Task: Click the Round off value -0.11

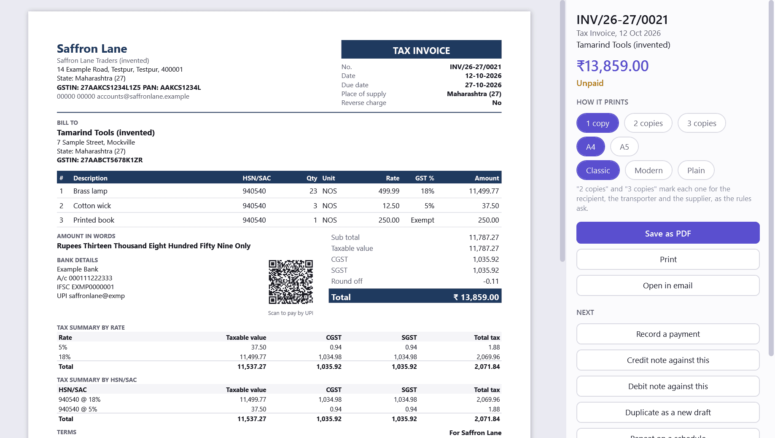Action: click(x=491, y=281)
